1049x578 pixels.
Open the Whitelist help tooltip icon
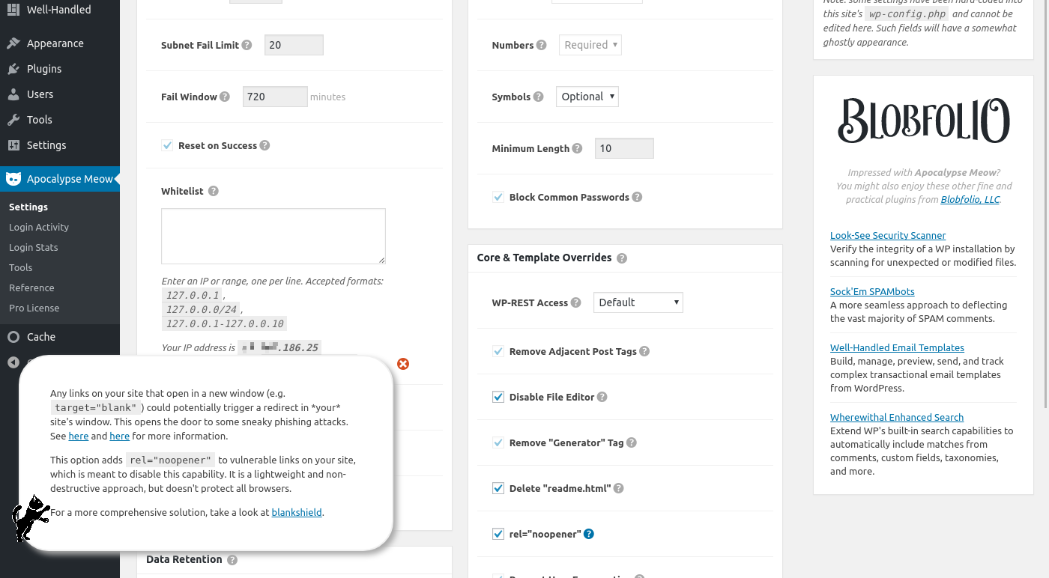pyautogui.click(x=214, y=191)
